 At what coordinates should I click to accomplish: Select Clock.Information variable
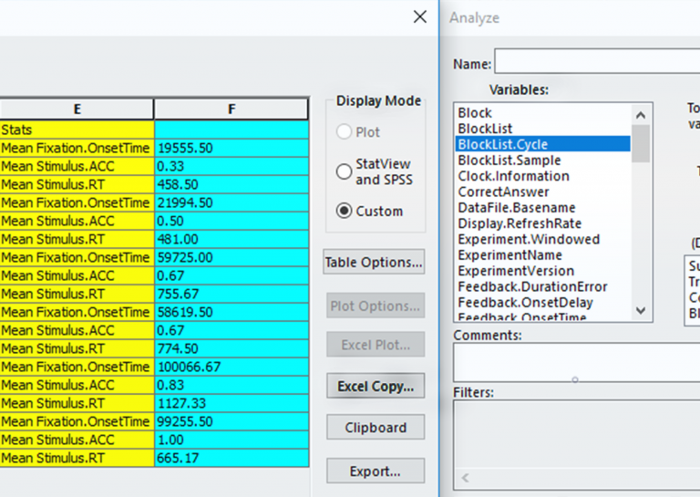543,176
